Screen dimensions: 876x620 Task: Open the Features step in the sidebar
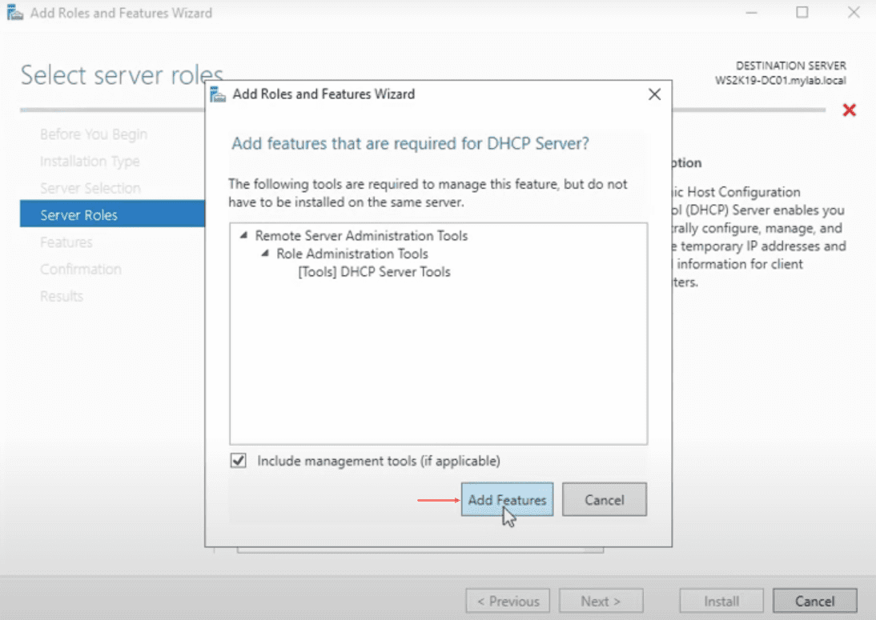[66, 242]
